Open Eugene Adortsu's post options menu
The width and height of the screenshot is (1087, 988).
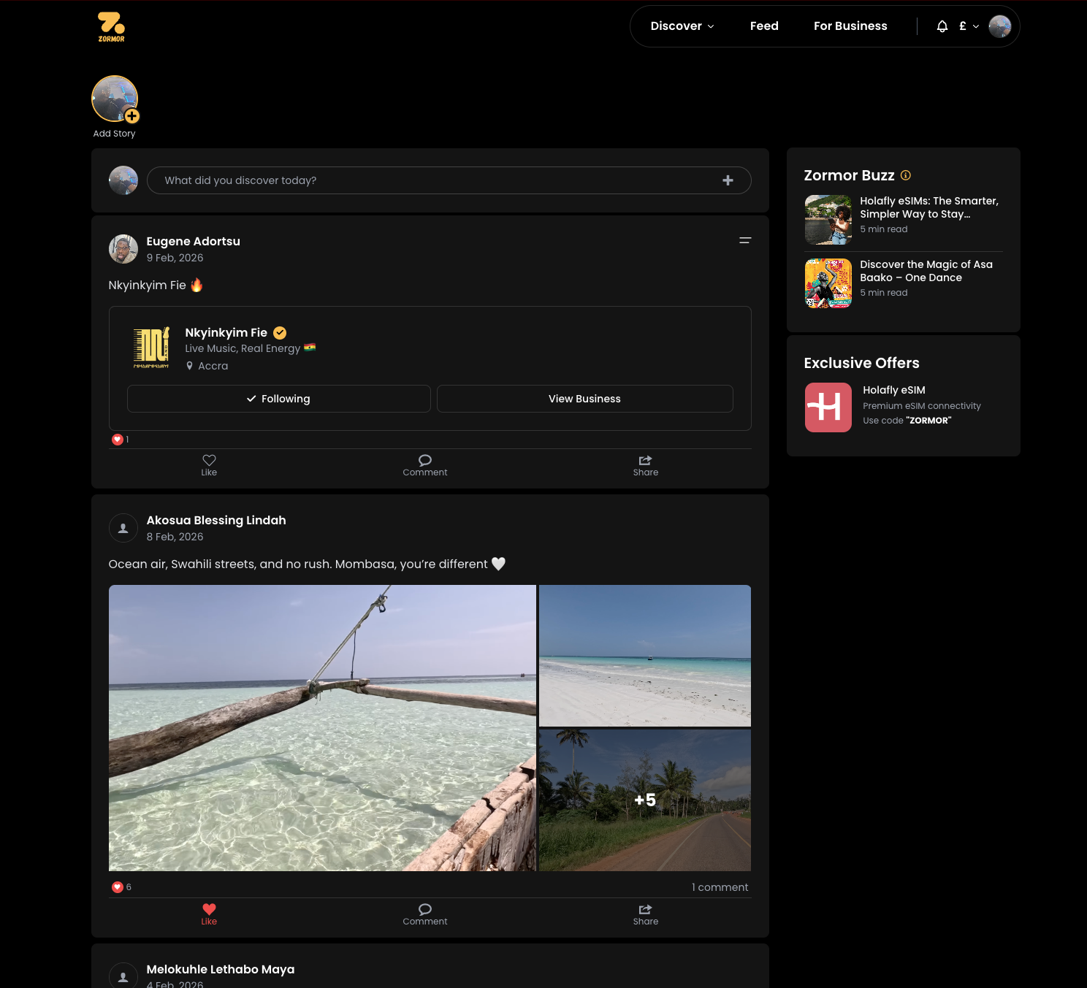click(x=744, y=240)
